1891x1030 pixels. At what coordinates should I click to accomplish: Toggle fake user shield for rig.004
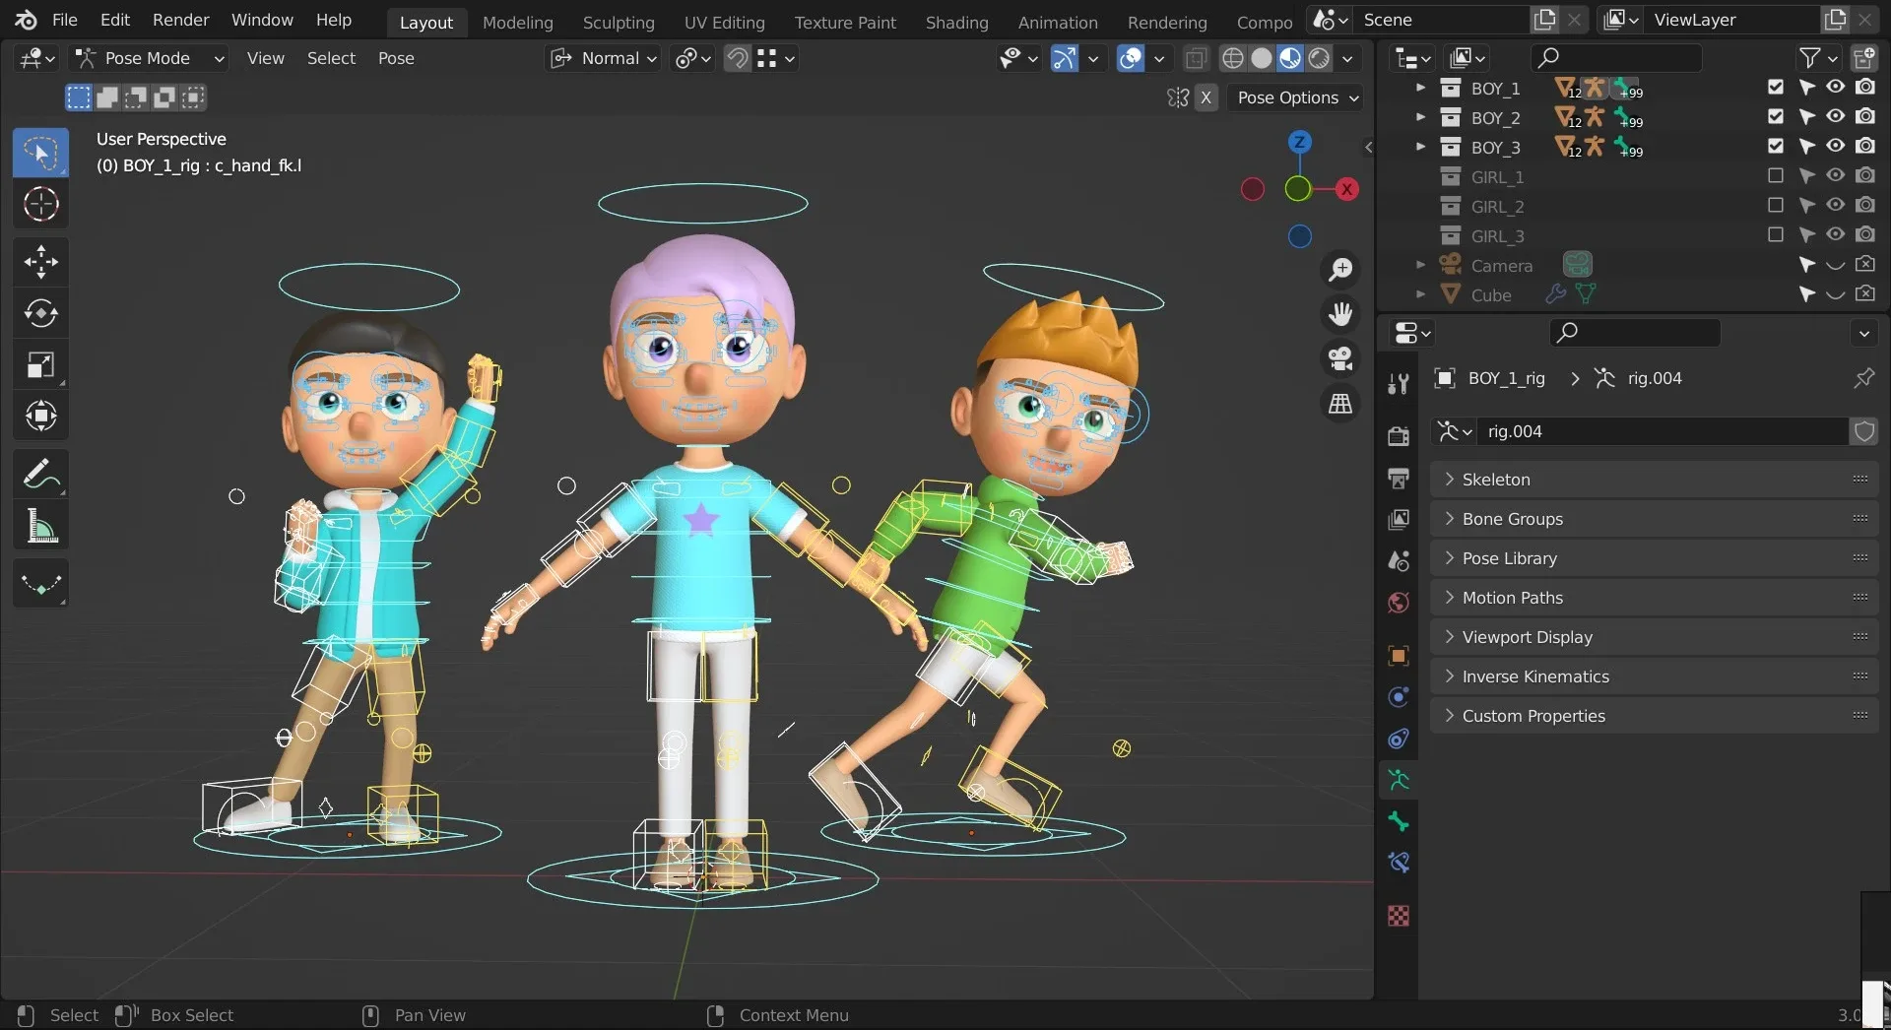pos(1863,431)
